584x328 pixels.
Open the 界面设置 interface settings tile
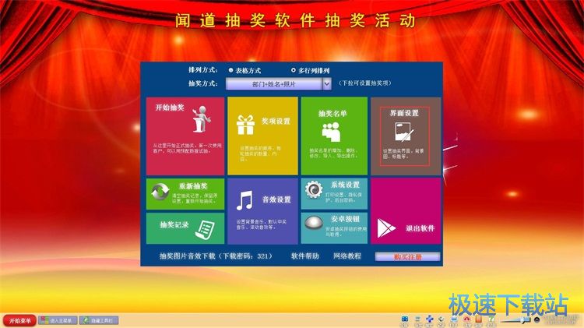coord(406,136)
